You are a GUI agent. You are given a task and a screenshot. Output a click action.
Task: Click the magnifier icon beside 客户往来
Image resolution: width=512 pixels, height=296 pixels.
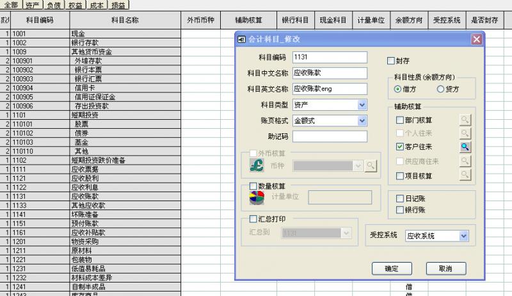465,147
